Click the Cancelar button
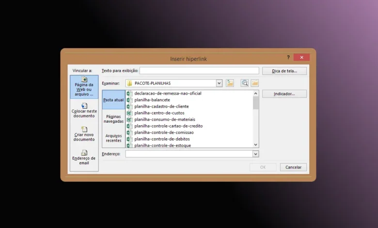 [293, 167]
